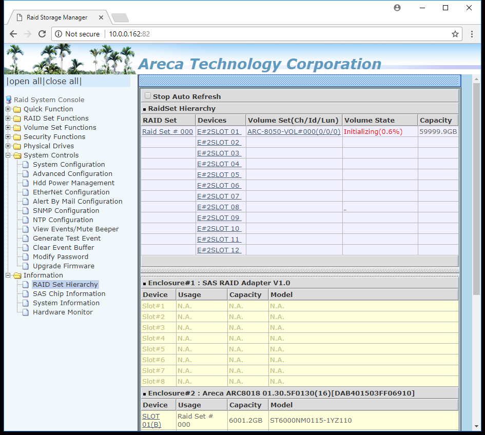Click the Volume Set Functions folder icon
The image size is (485, 435).
(17, 128)
